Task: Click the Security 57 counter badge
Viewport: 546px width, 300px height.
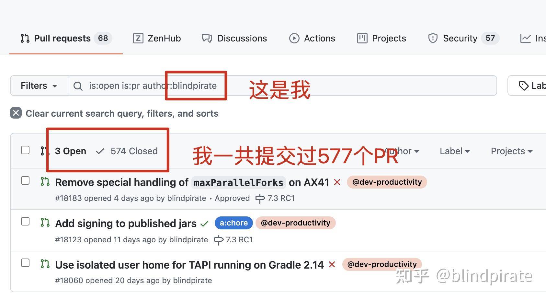Action: (490, 38)
